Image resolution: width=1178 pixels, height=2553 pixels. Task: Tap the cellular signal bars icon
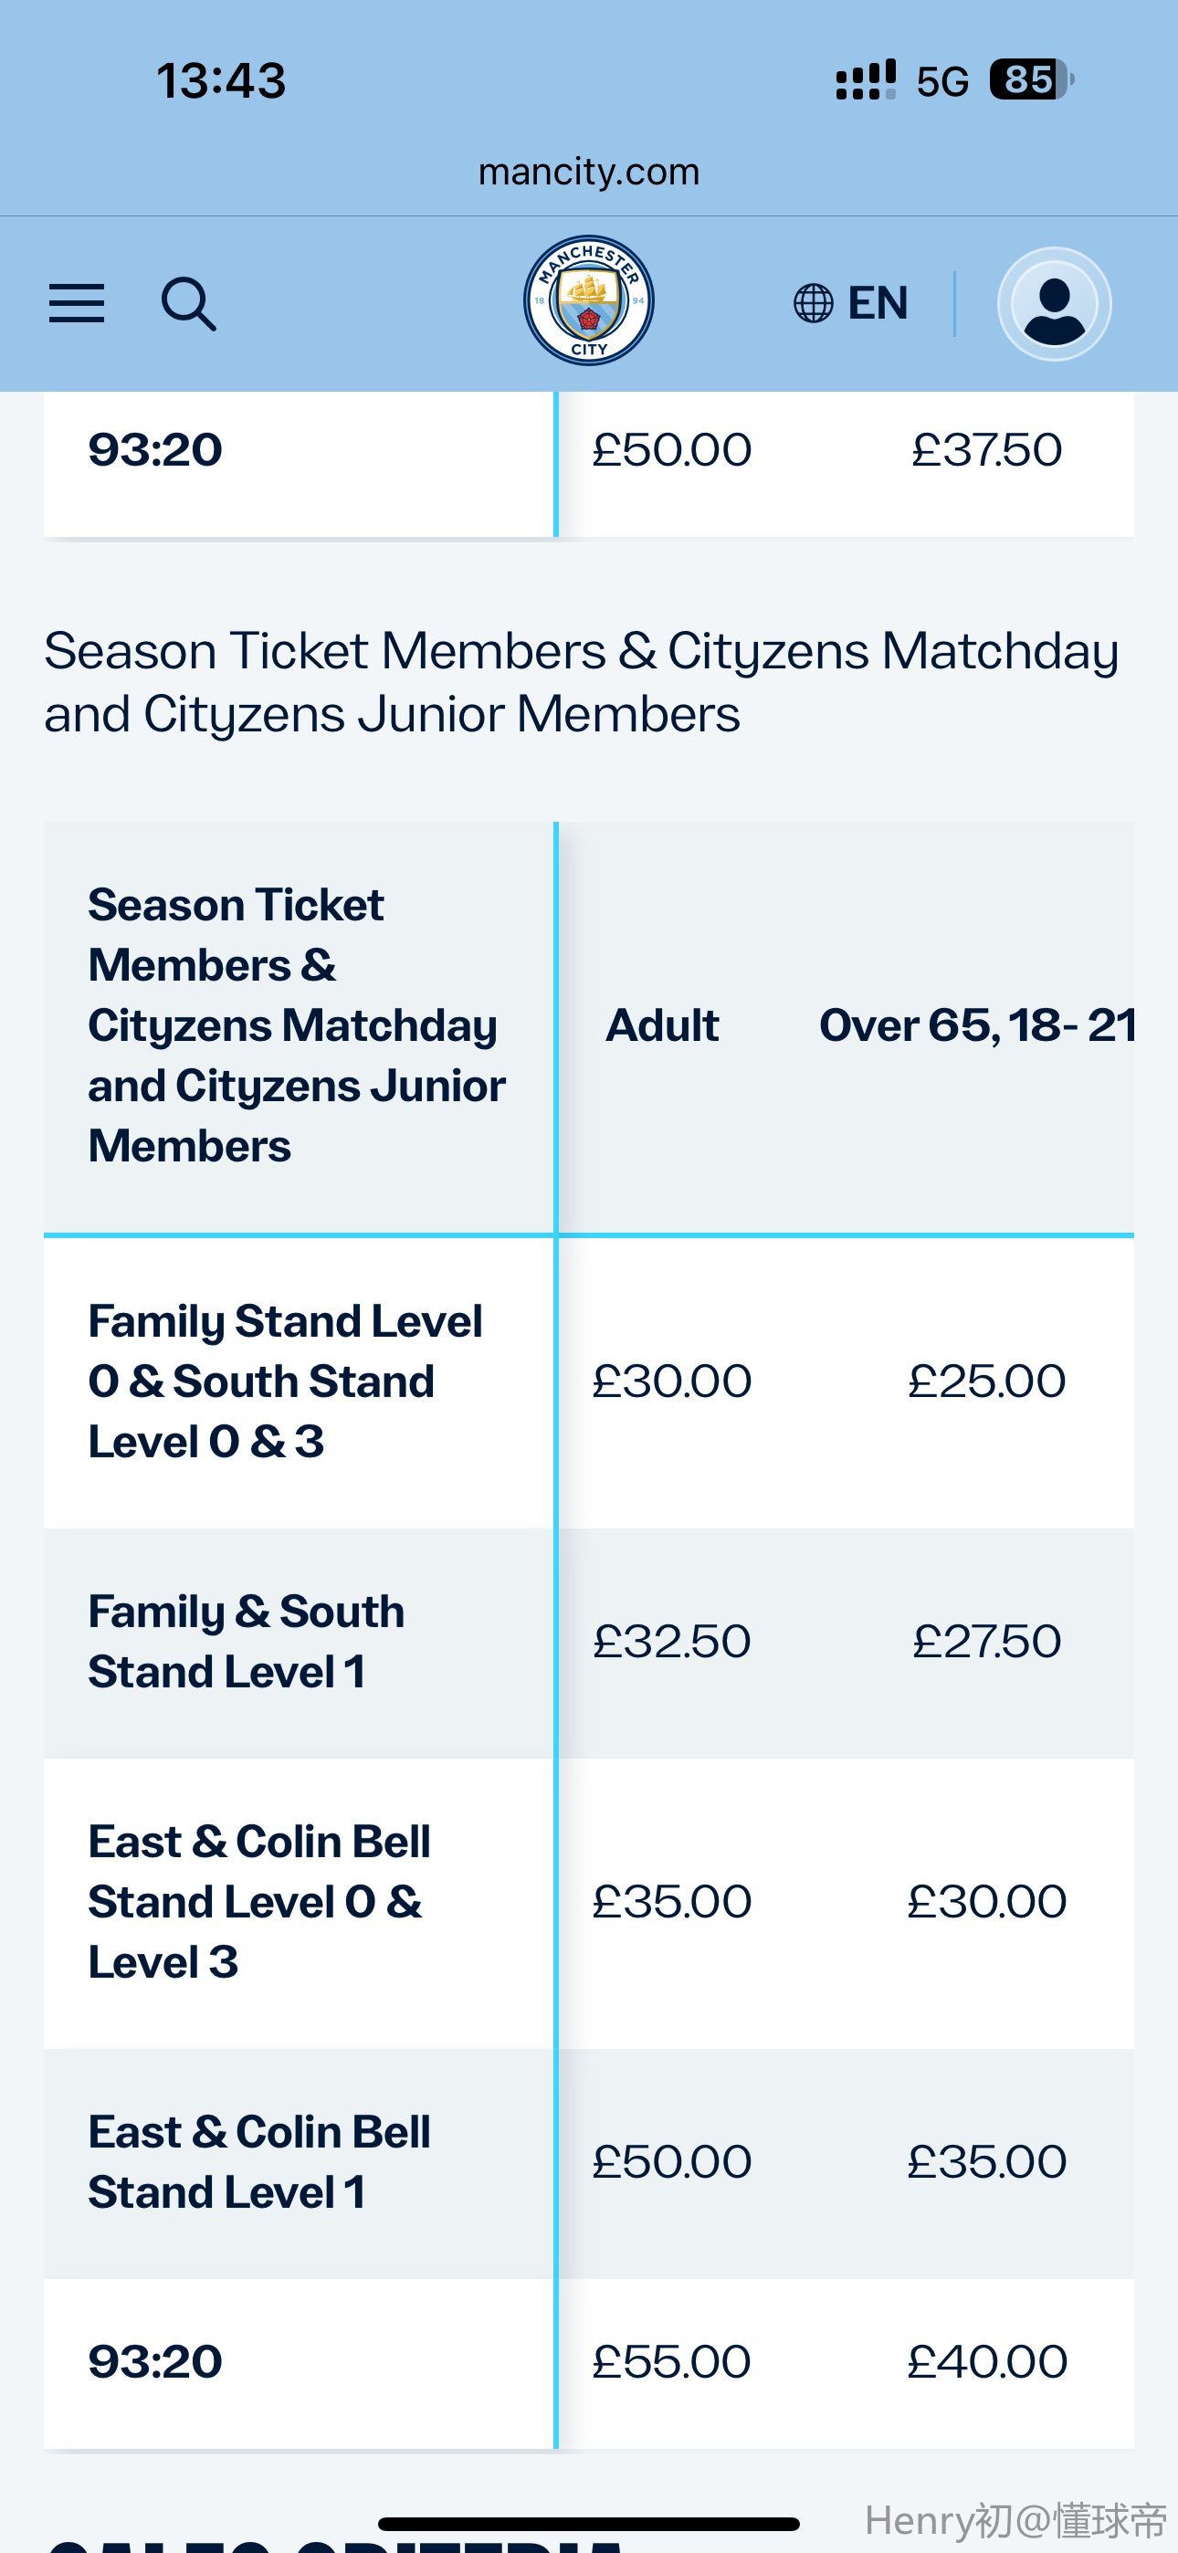click(866, 80)
